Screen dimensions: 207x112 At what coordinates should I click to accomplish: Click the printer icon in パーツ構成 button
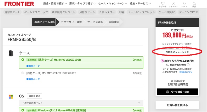pos(167,92)
